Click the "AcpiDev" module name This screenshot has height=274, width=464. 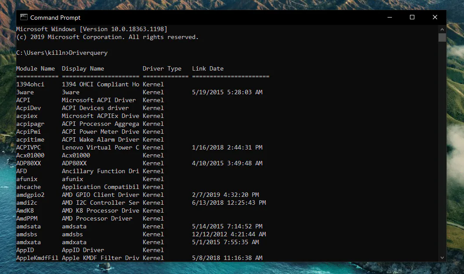point(29,108)
